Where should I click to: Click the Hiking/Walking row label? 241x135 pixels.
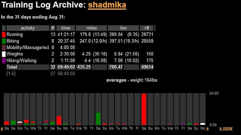click(x=21, y=60)
